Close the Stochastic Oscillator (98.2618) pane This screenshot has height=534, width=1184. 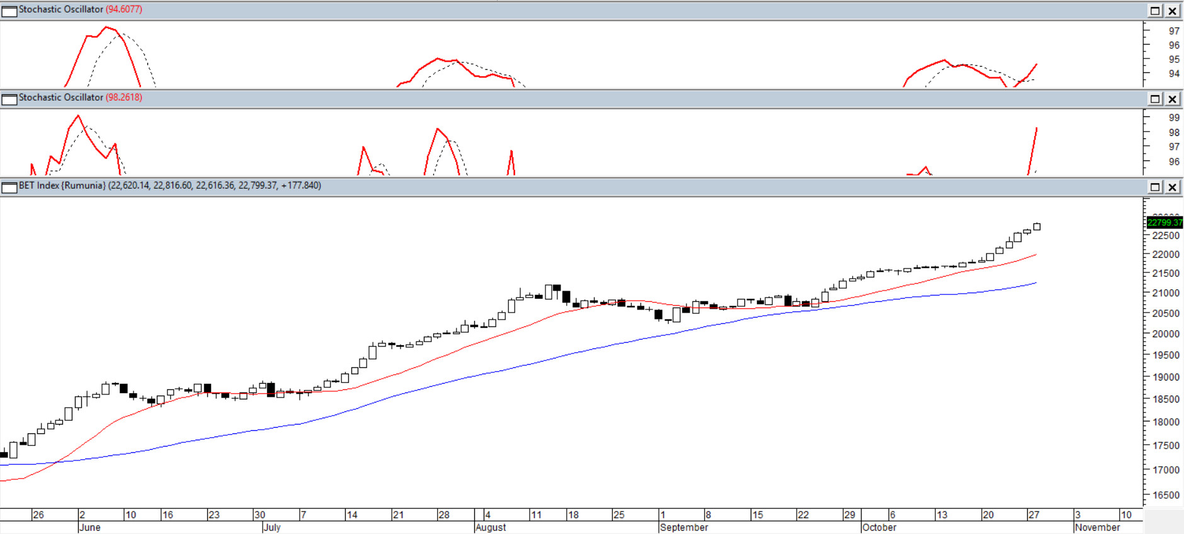(x=1172, y=99)
